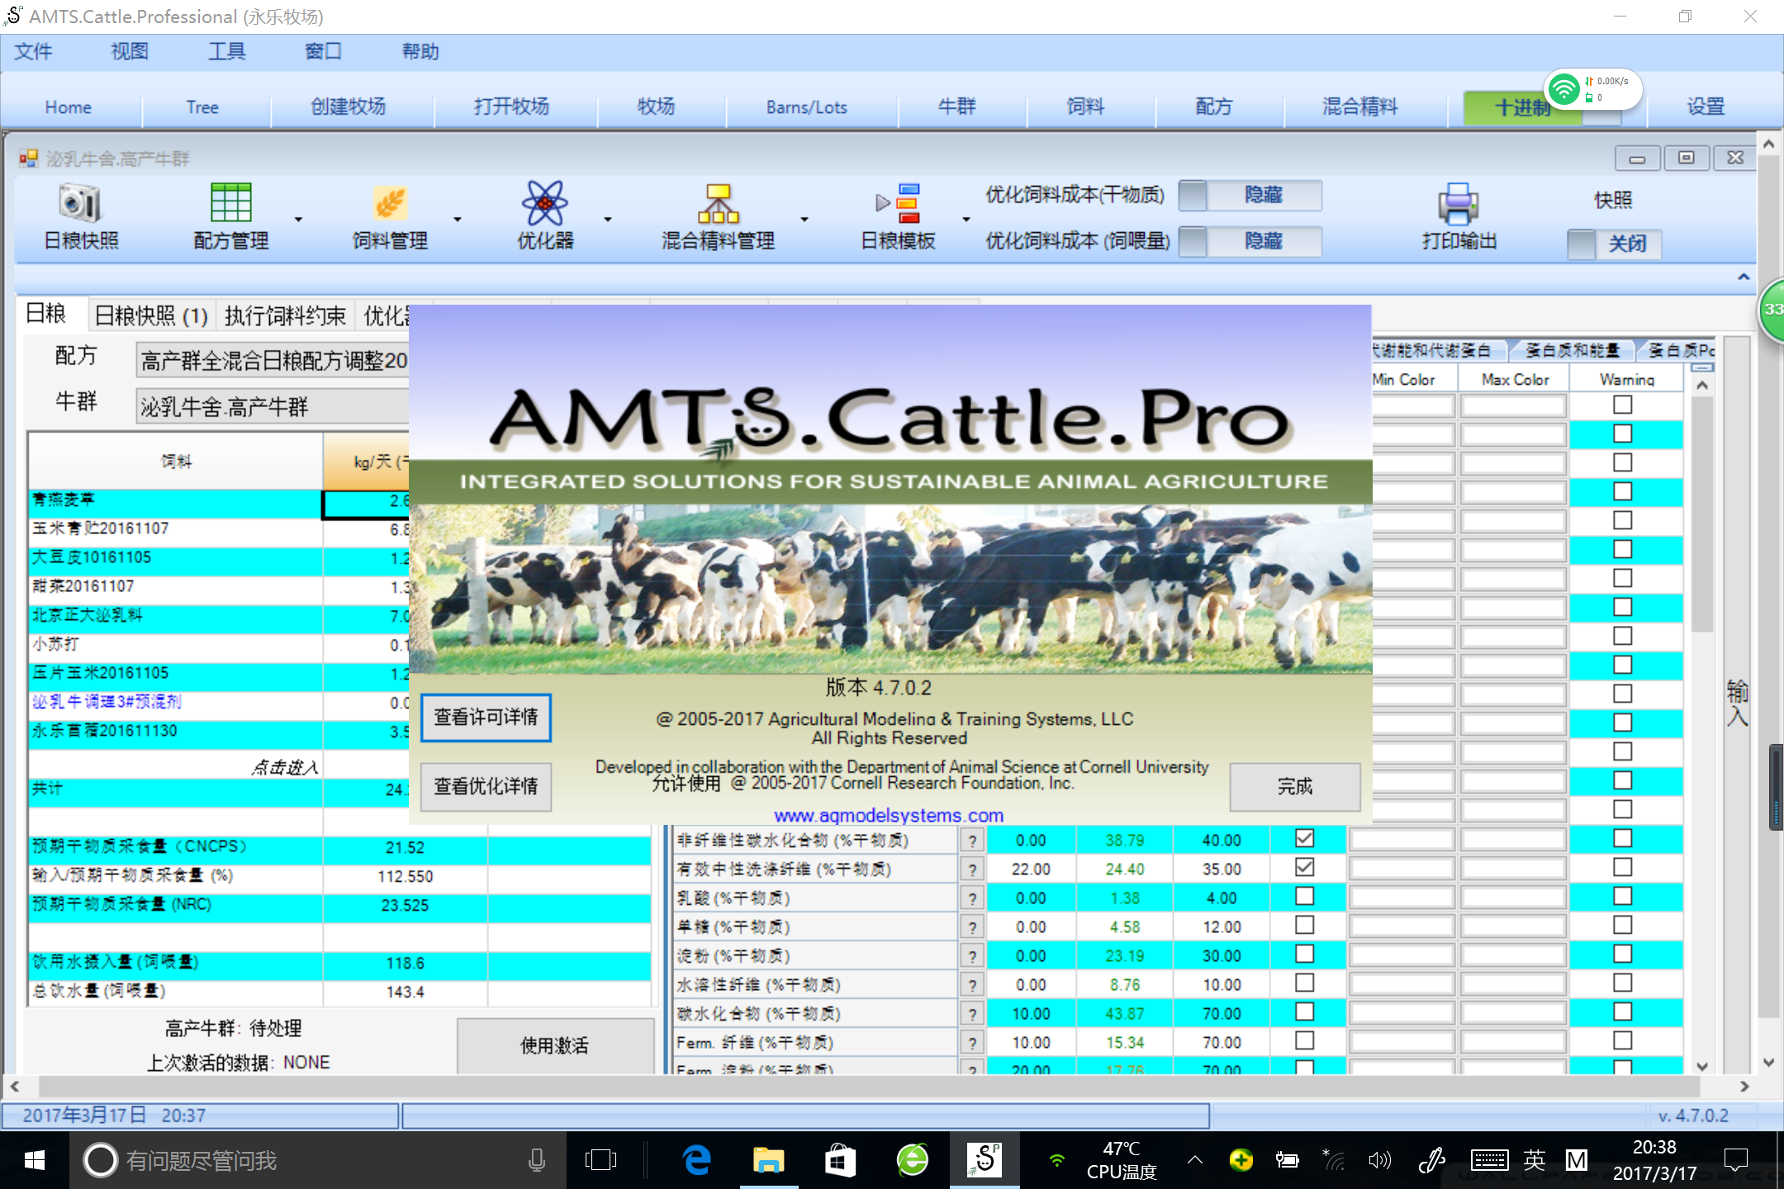Click help button for 单糖 row

pos(972,927)
